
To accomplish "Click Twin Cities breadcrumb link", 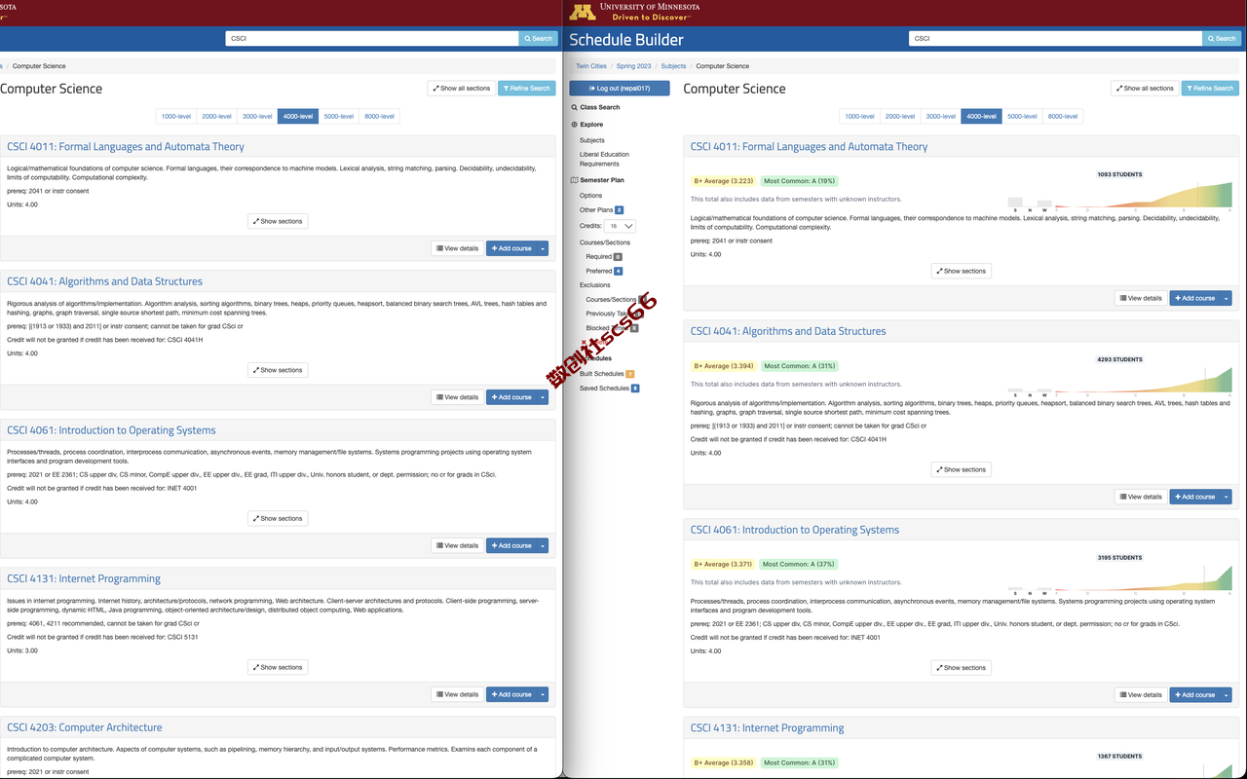I will (591, 66).
